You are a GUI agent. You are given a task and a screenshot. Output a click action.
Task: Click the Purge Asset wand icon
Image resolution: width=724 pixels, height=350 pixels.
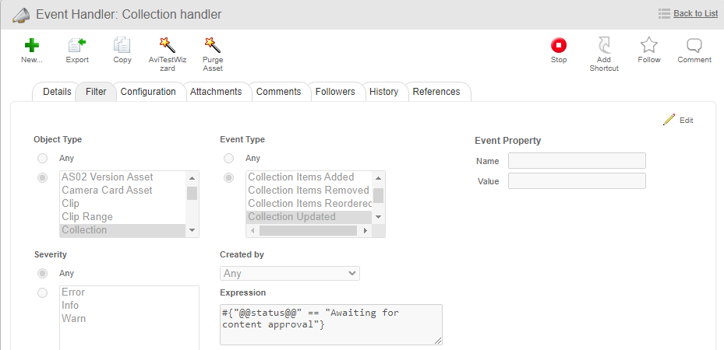click(213, 46)
